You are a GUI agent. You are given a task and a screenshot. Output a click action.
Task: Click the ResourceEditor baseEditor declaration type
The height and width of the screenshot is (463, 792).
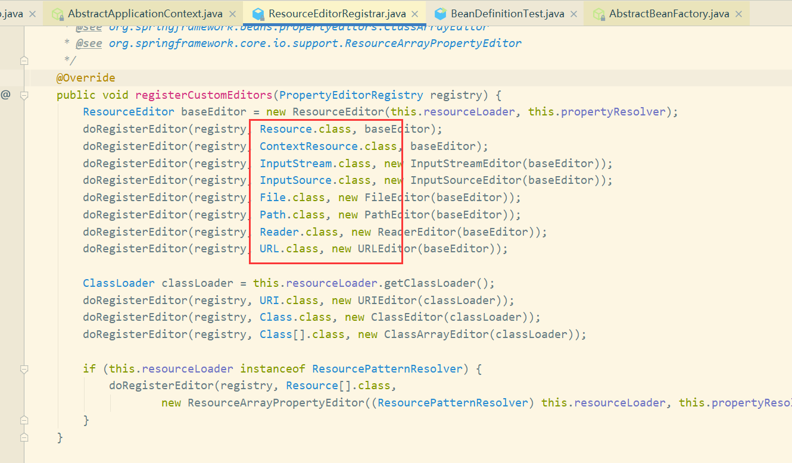tap(129, 112)
